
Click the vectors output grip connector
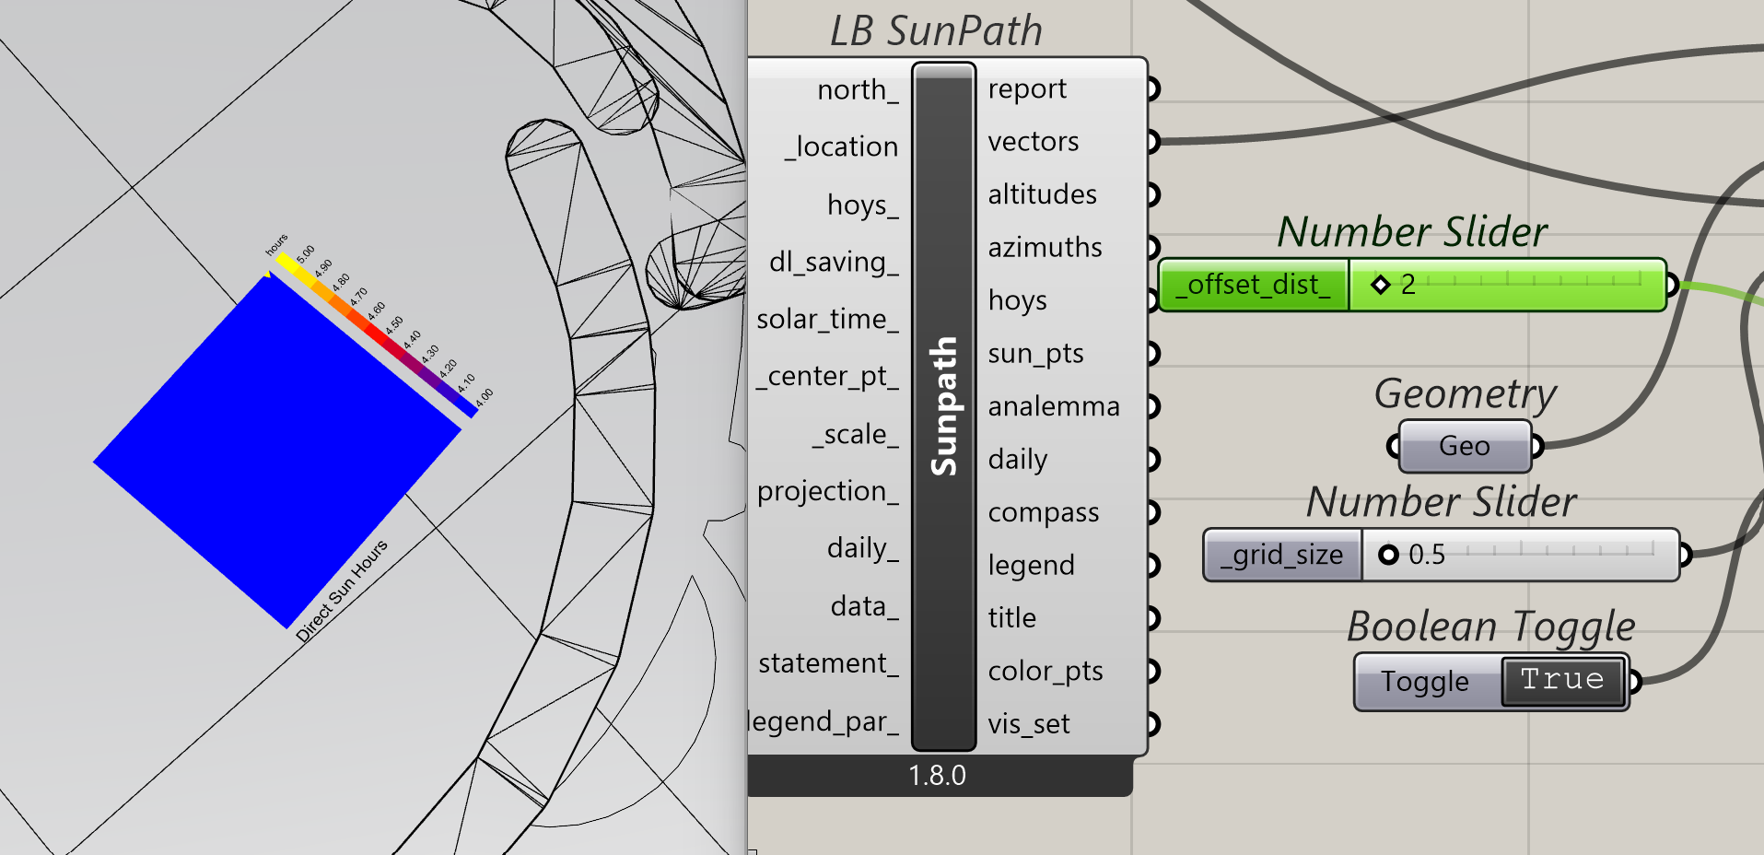tap(1153, 142)
